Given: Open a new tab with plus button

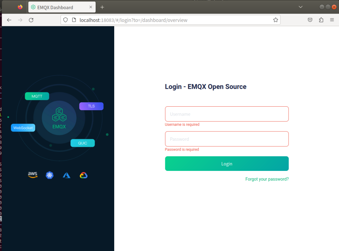Looking at the screenshot, I should click(102, 7).
